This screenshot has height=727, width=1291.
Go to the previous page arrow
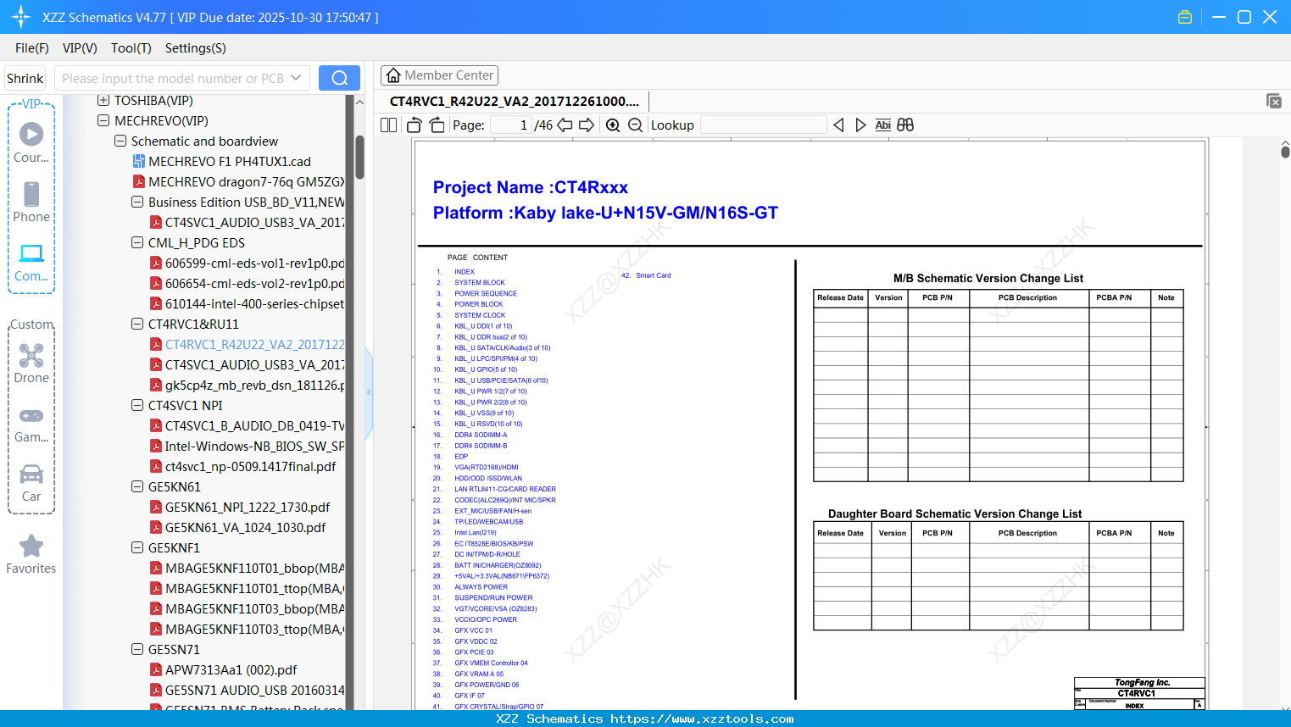point(565,125)
